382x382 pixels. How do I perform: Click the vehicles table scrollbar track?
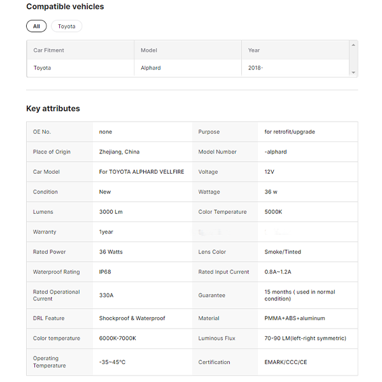click(353, 59)
